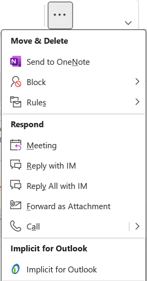Click the Reply with IM chat icon
The width and height of the screenshot is (147, 281).
click(x=16, y=165)
